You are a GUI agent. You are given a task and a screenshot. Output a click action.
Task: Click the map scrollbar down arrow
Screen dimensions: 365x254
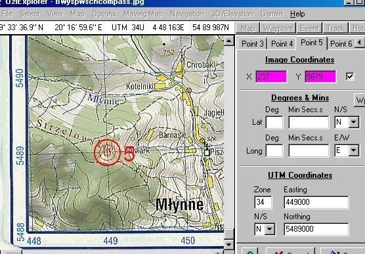(229, 244)
